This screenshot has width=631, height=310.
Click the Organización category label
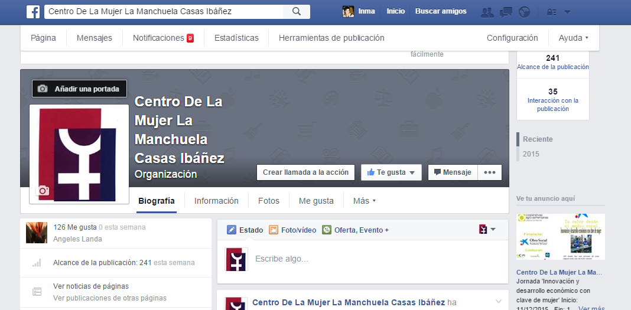pos(166,174)
